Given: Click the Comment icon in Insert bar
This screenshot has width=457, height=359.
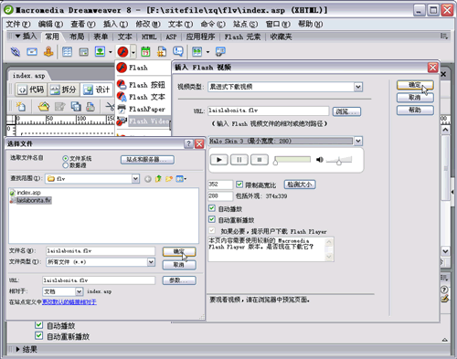Looking at the screenshot, I should (x=178, y=51).
